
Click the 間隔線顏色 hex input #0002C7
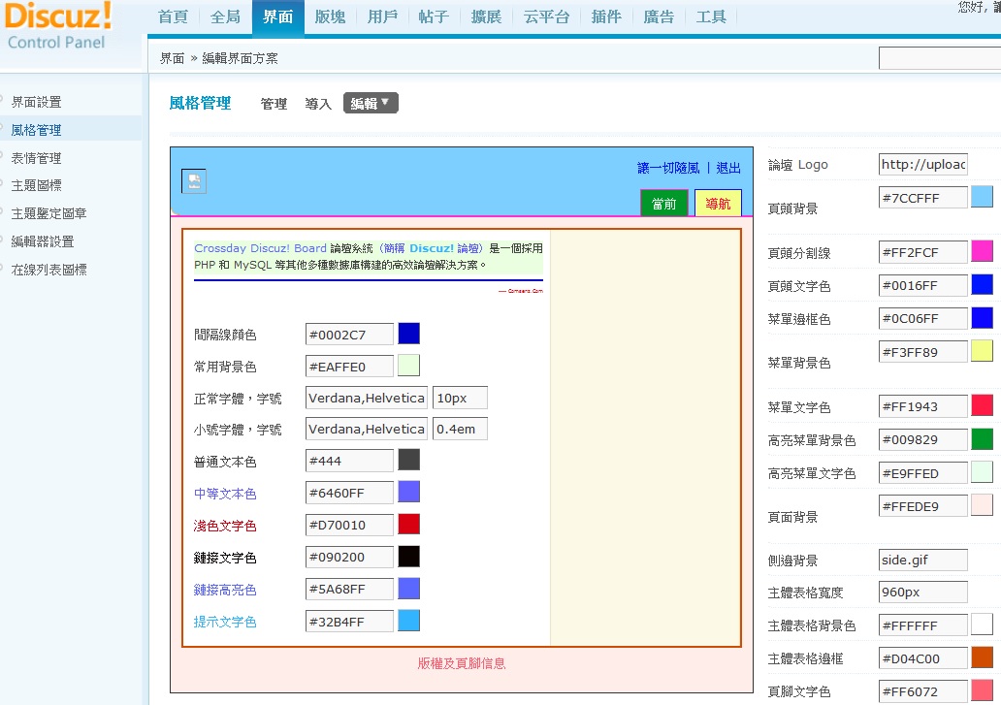[349, 335]
